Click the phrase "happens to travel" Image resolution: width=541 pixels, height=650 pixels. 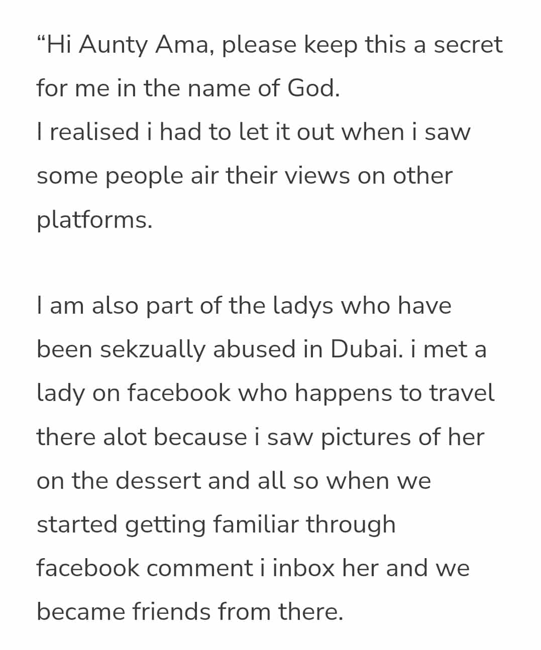coord(395,393)
